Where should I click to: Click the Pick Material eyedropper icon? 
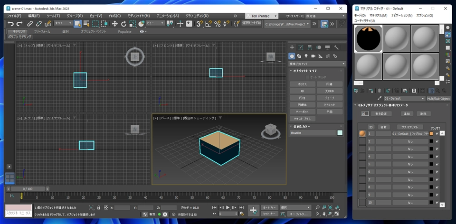(379, 99)
